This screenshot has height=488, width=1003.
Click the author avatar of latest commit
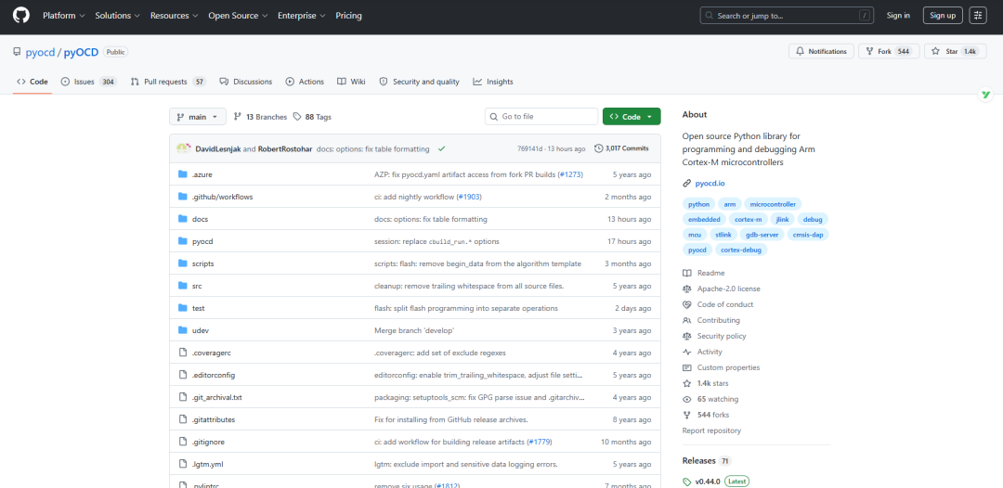[184, 148]
